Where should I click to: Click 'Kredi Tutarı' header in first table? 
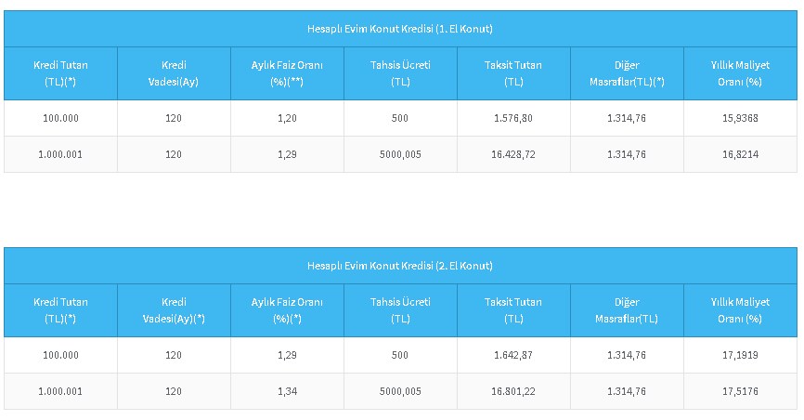pos(60,73)
